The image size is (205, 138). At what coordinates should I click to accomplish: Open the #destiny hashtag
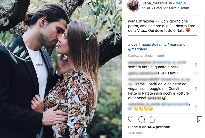(159, 44)
